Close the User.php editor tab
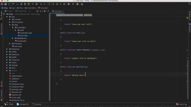191x107 pixels. point(63,11)
